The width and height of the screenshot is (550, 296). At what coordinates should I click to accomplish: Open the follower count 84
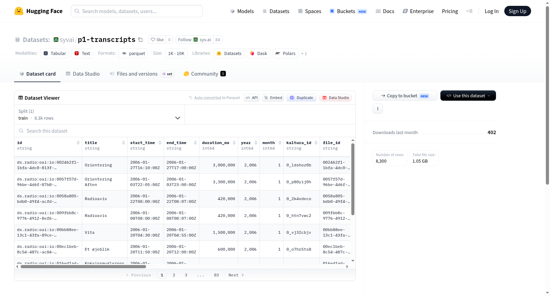[x=218, y=40]
